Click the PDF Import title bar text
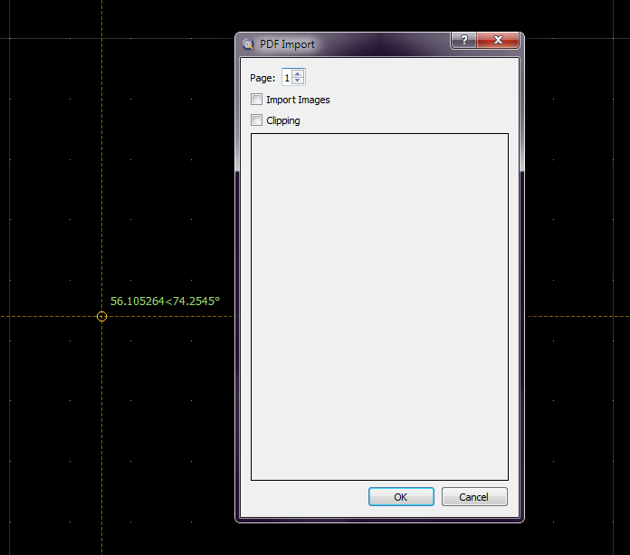Image resolution: width=630 pixels, height=555 pixels. pos(287,44)
